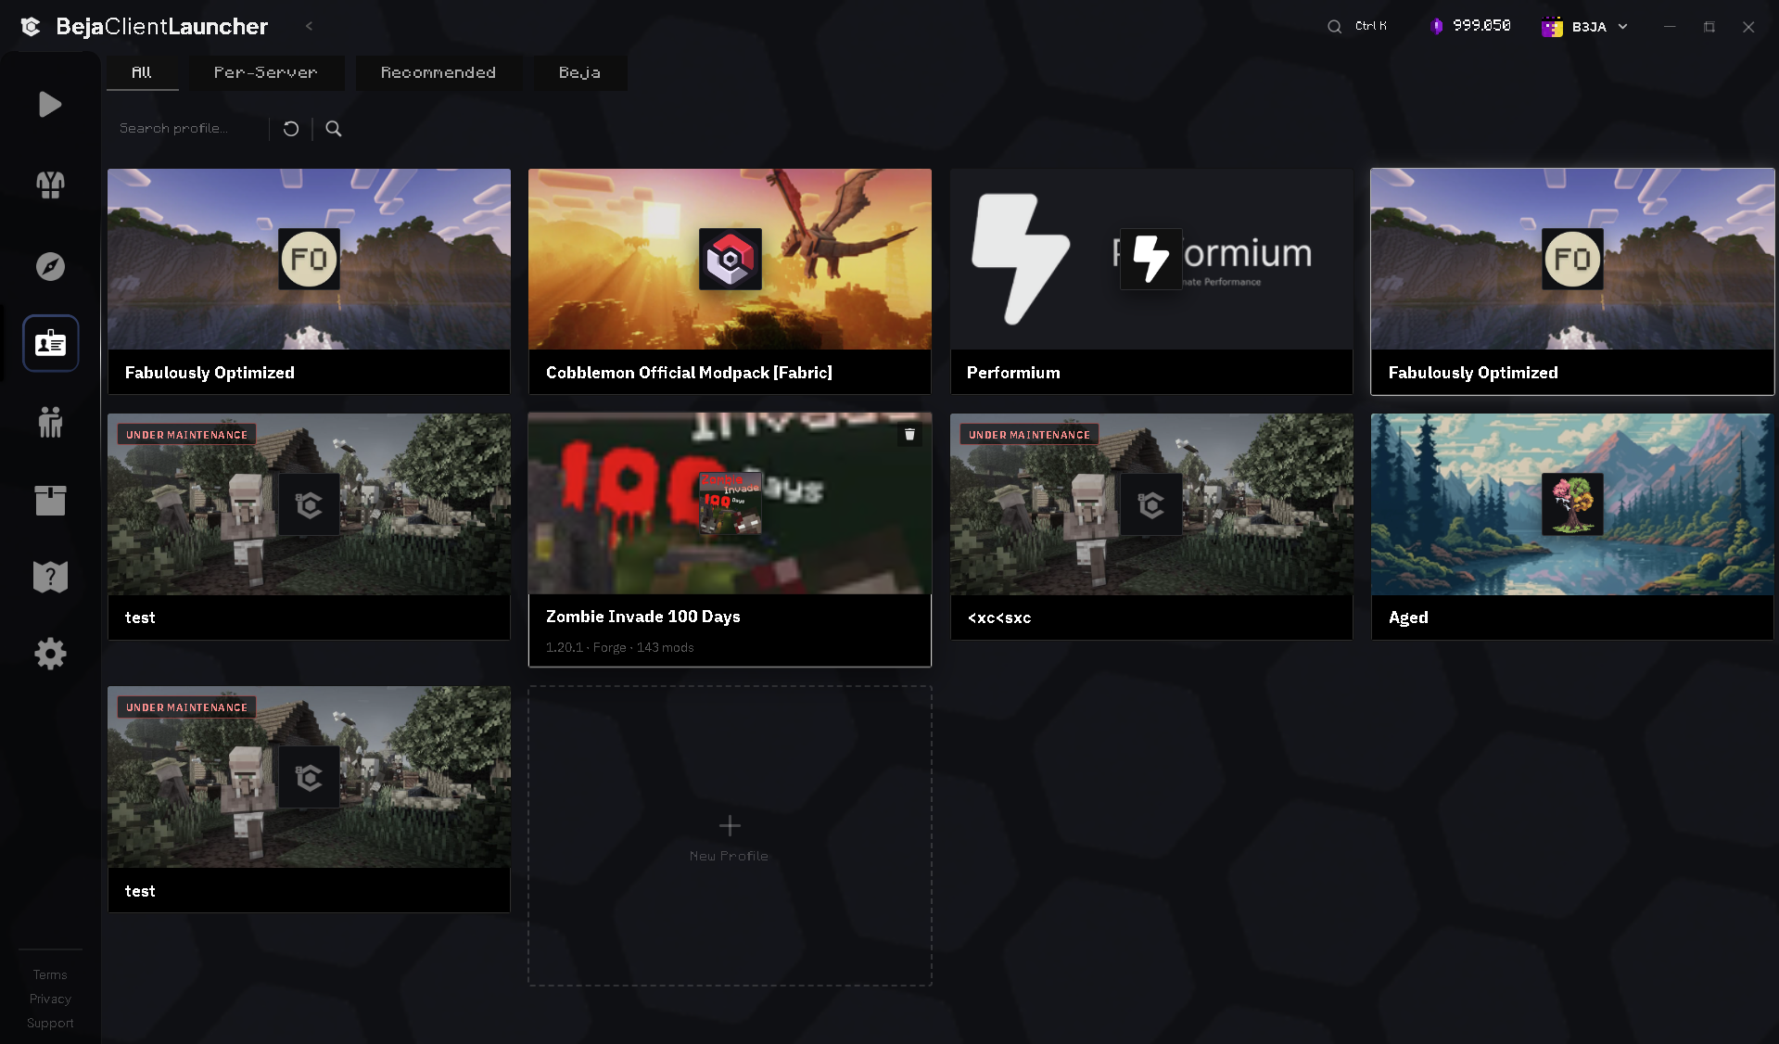Screen dimensions: 1779x1044
Task: Click the Zombie Invade 100 Days title
Action: click(643, 617)
